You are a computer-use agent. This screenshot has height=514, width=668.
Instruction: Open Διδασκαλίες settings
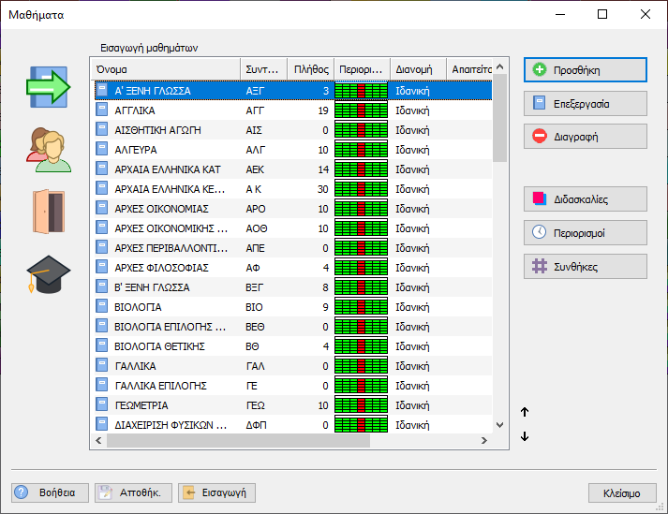pos(585,198)
